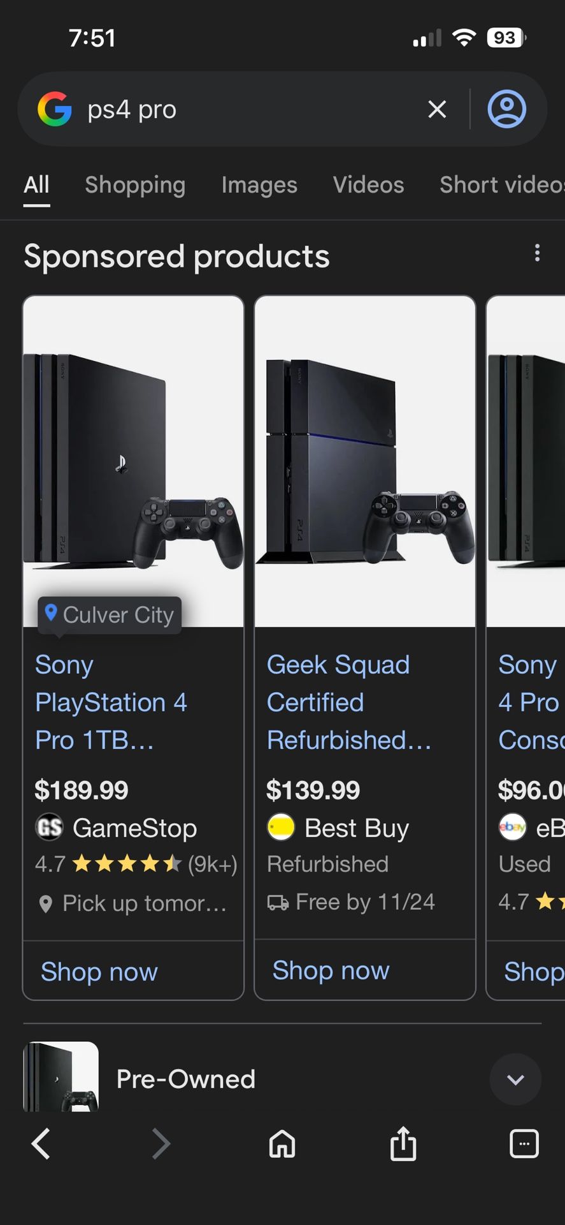The height and width of the screenshot is (1225, 565).
Task: Open the Home icon in bottom bar
Action: click(282, 1143)
